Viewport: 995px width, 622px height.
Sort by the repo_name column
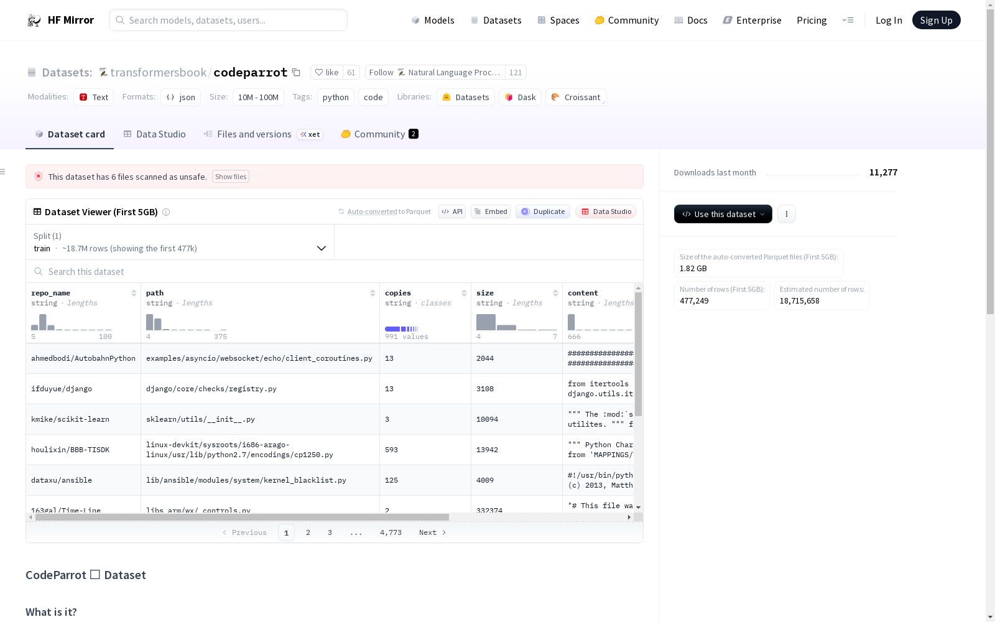click(134, 293)
